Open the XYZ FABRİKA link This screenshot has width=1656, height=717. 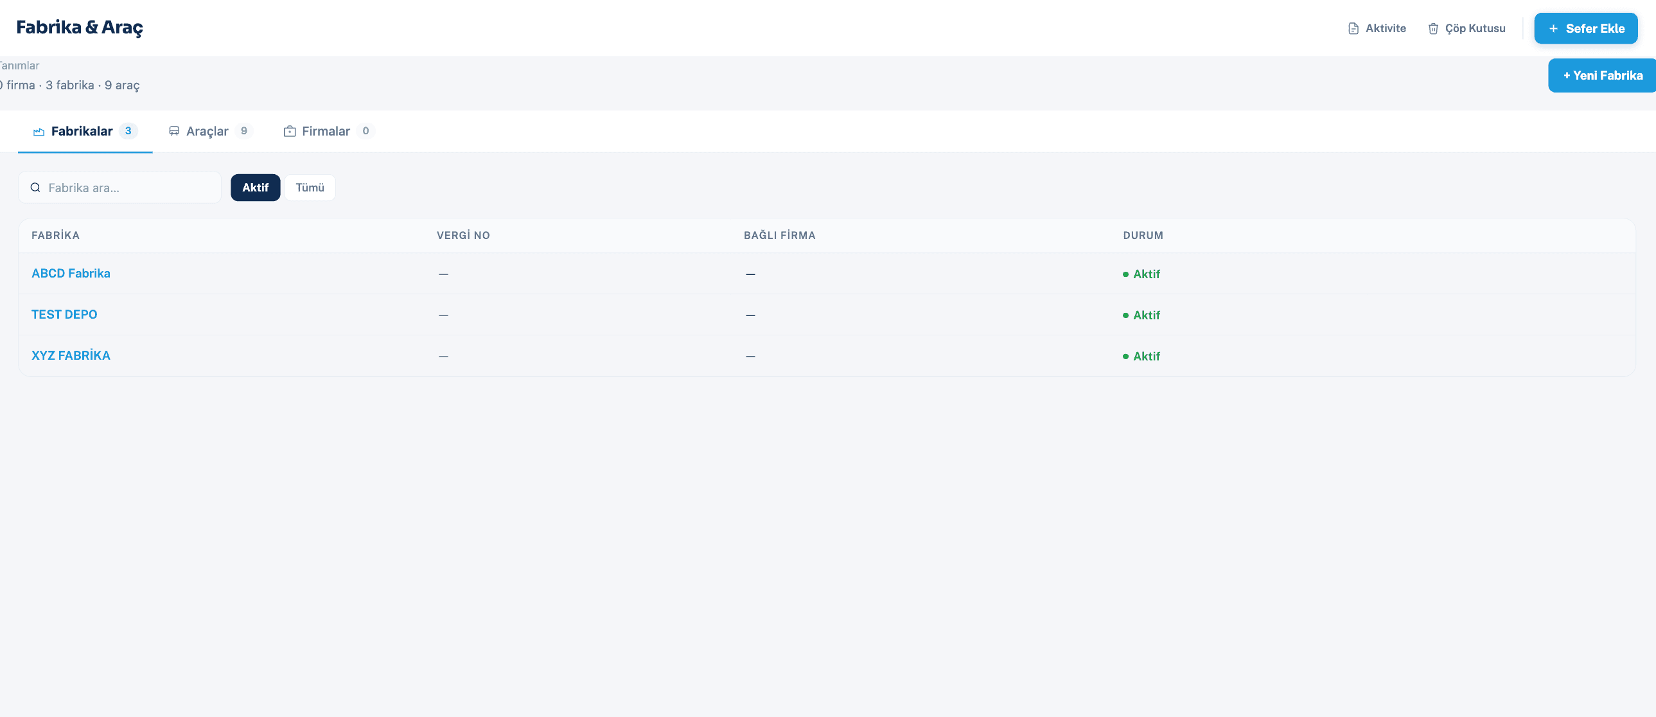click(x=71, y=355)
